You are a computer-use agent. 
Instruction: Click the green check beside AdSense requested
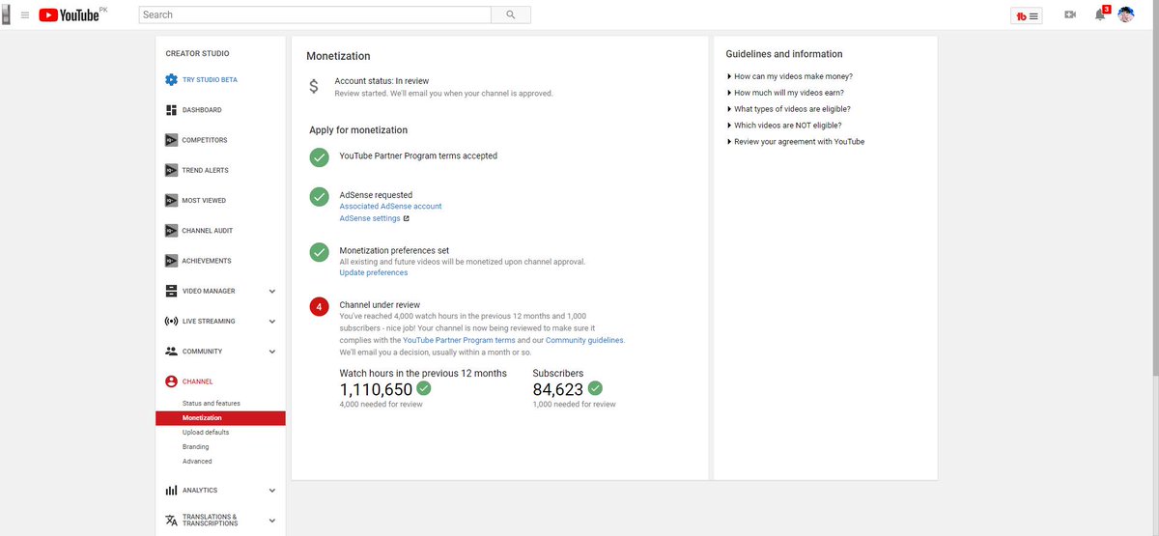[320, 196]
